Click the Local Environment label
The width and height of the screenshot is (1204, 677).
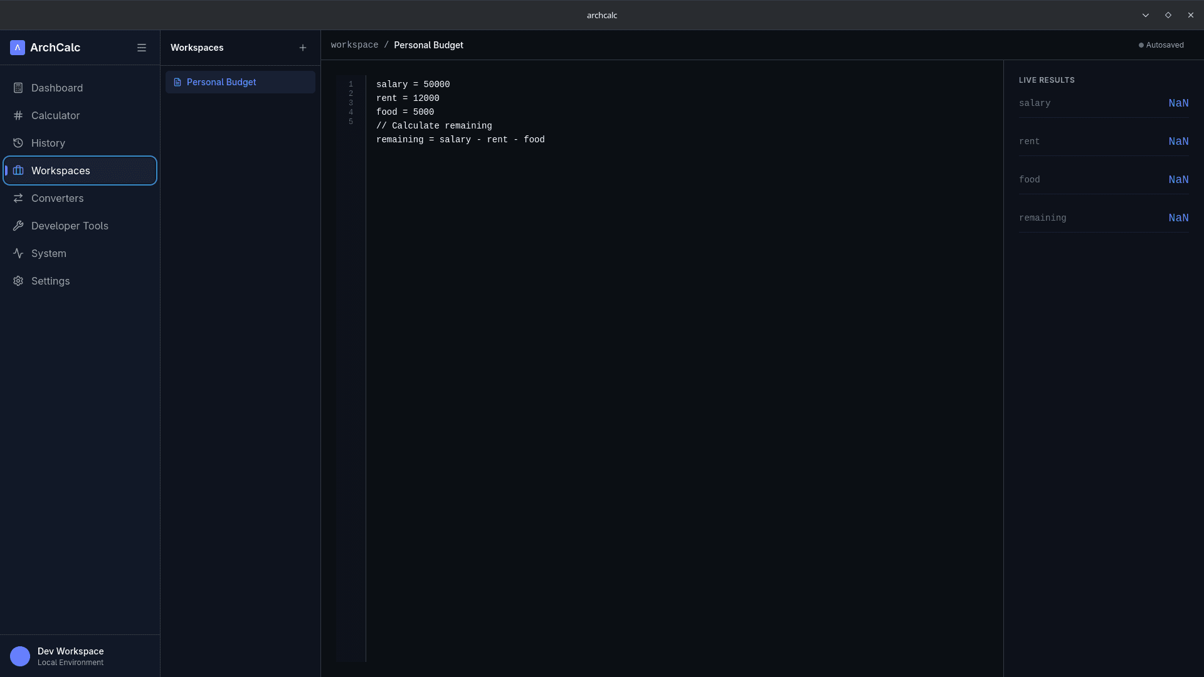point(70,663)
